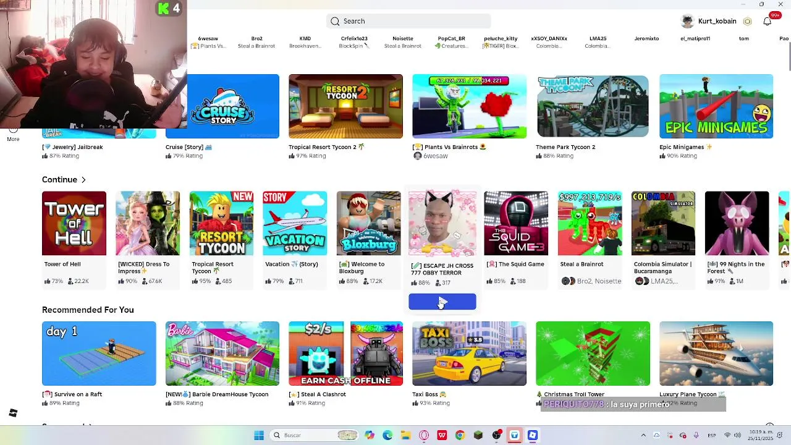Open Opera GX from taskbar
The height and width of the screenshot is (445, 791).
coord(424,435)
